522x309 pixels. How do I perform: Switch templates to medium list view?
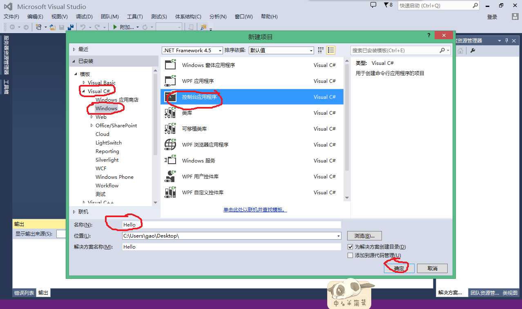[x=331, y=50]
